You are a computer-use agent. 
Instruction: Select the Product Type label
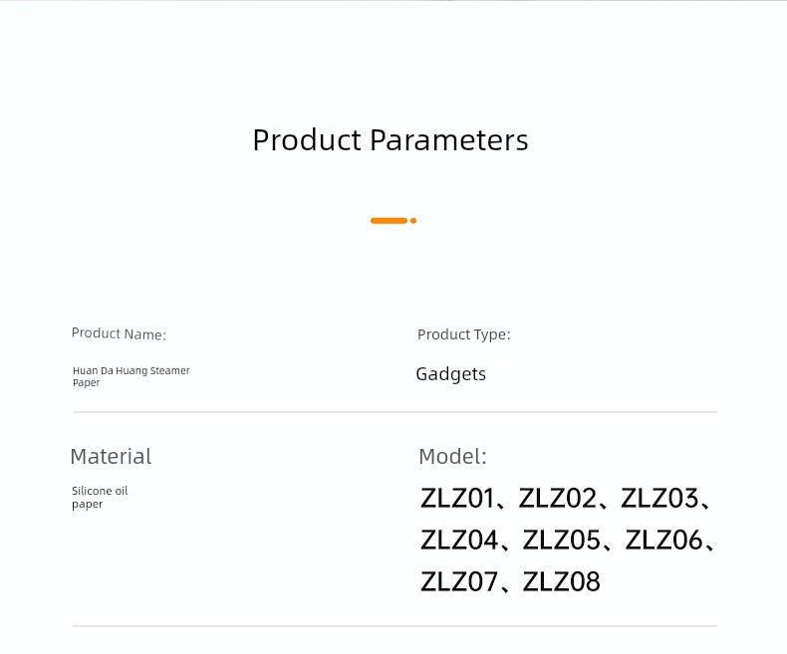pyautogui.click(x=464, y=334)
